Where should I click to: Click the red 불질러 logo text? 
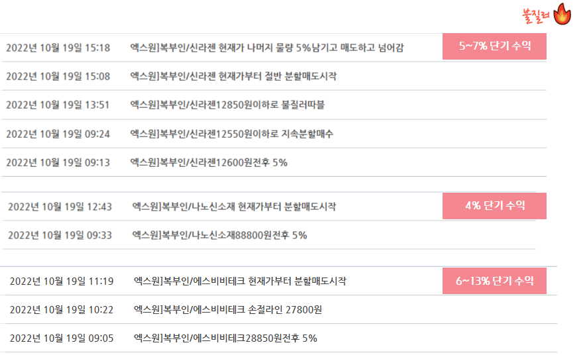(x=536, y=16)
